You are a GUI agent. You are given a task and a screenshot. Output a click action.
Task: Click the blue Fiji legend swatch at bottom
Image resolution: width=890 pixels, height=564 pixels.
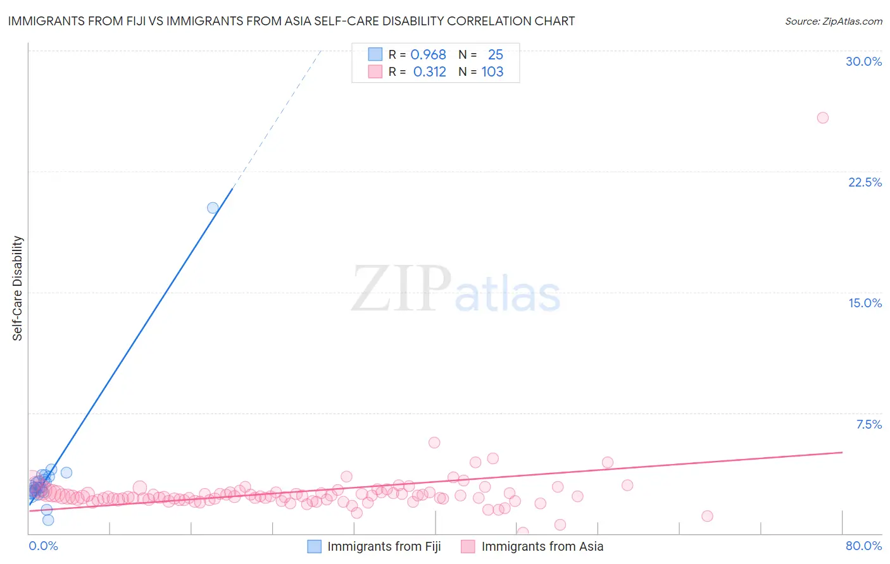pos(315,546)
